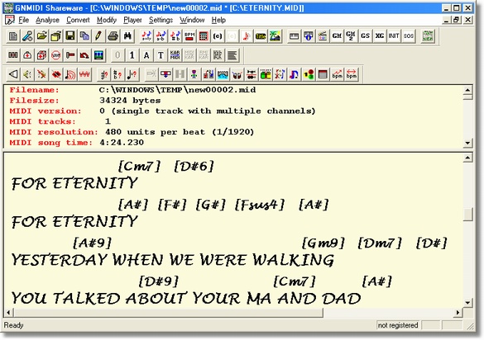Click the GS reset icon
Viewport: 484px width, 340px height.
click(365, 36)
